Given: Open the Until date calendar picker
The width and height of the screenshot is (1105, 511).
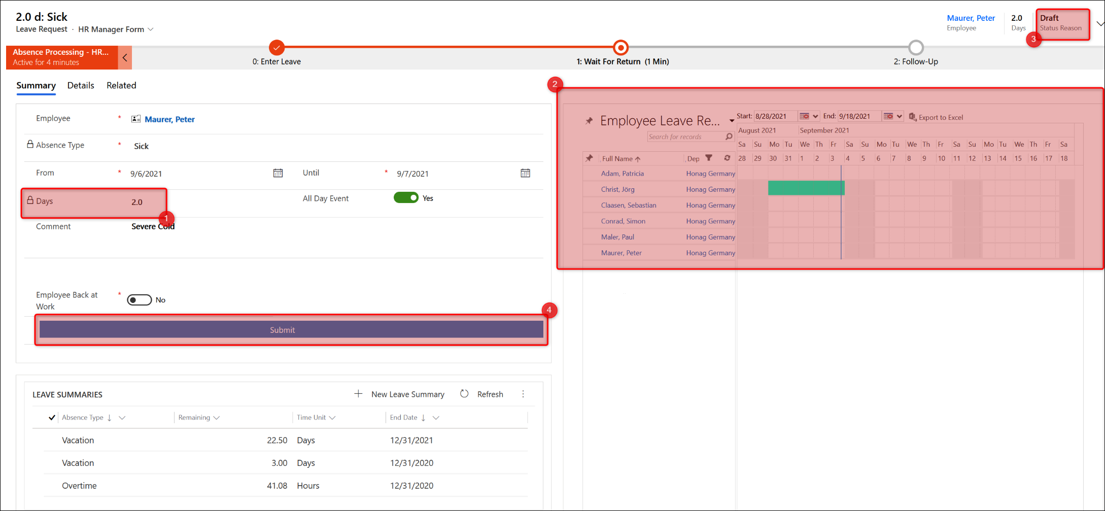Looking at the screenshot, I should (525, 173).
